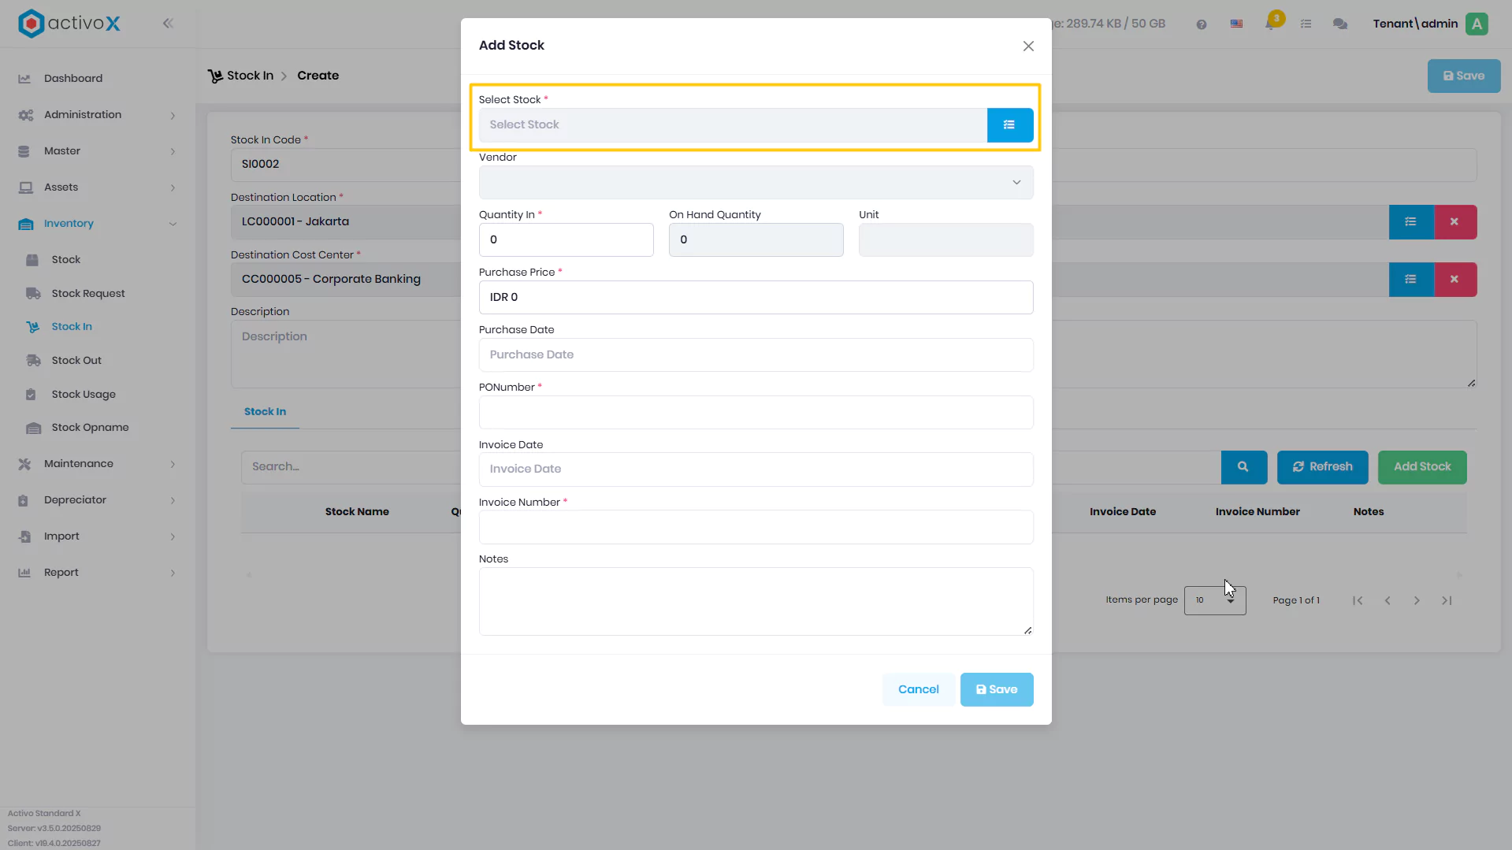1512x850 pixels.
Task: Focus the PONumber field
Action: tap(756, 413)
